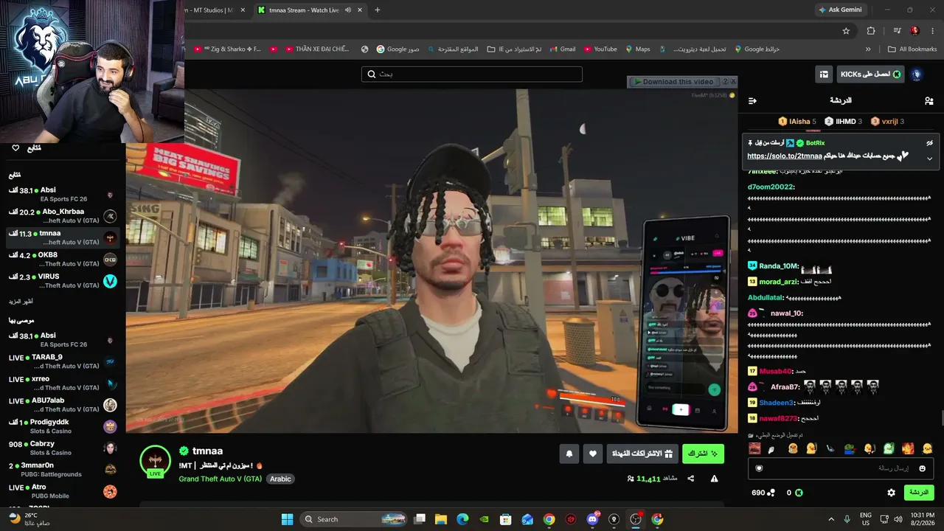Unpin the BotRix pinned message

929,143
